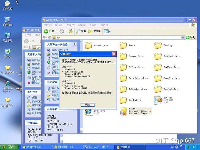Close the 安装错误 error dialog
Viewport: 200px width, 150px height.
114,54
